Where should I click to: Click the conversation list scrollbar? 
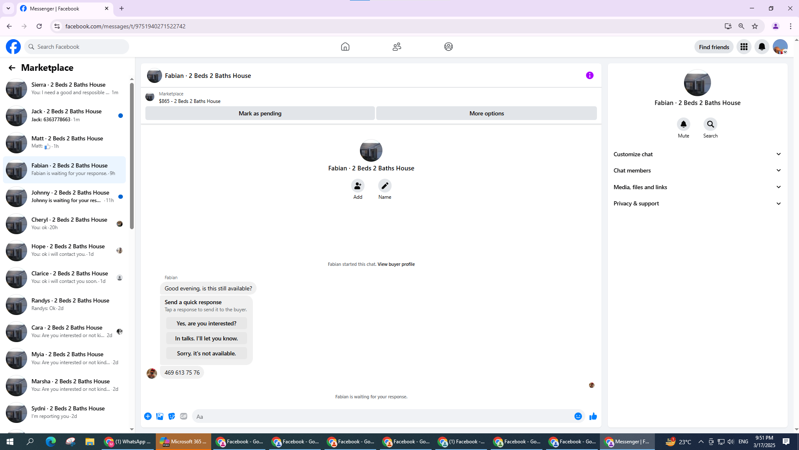point(132,156)
